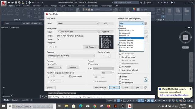The image size is (195, 109).
Task: Click the ViewCube Top face
Action: coord(185,37)
